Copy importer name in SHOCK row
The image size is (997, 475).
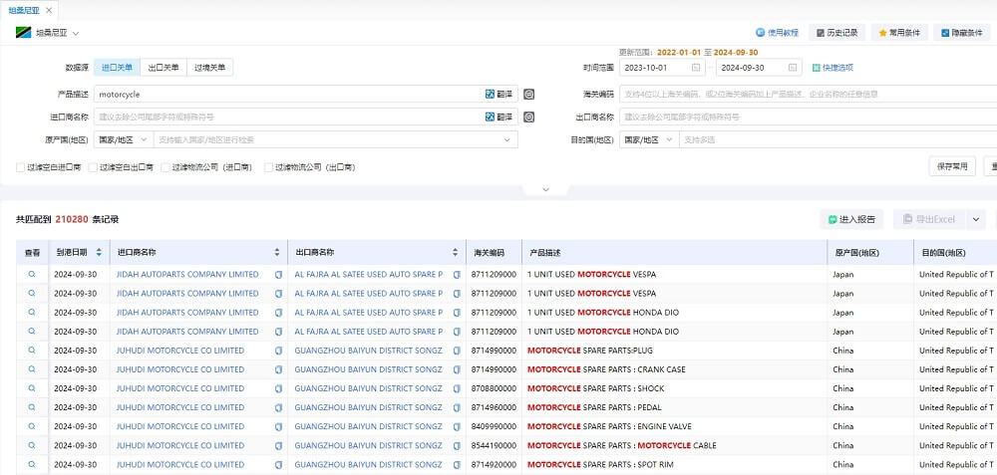[278, 388]
